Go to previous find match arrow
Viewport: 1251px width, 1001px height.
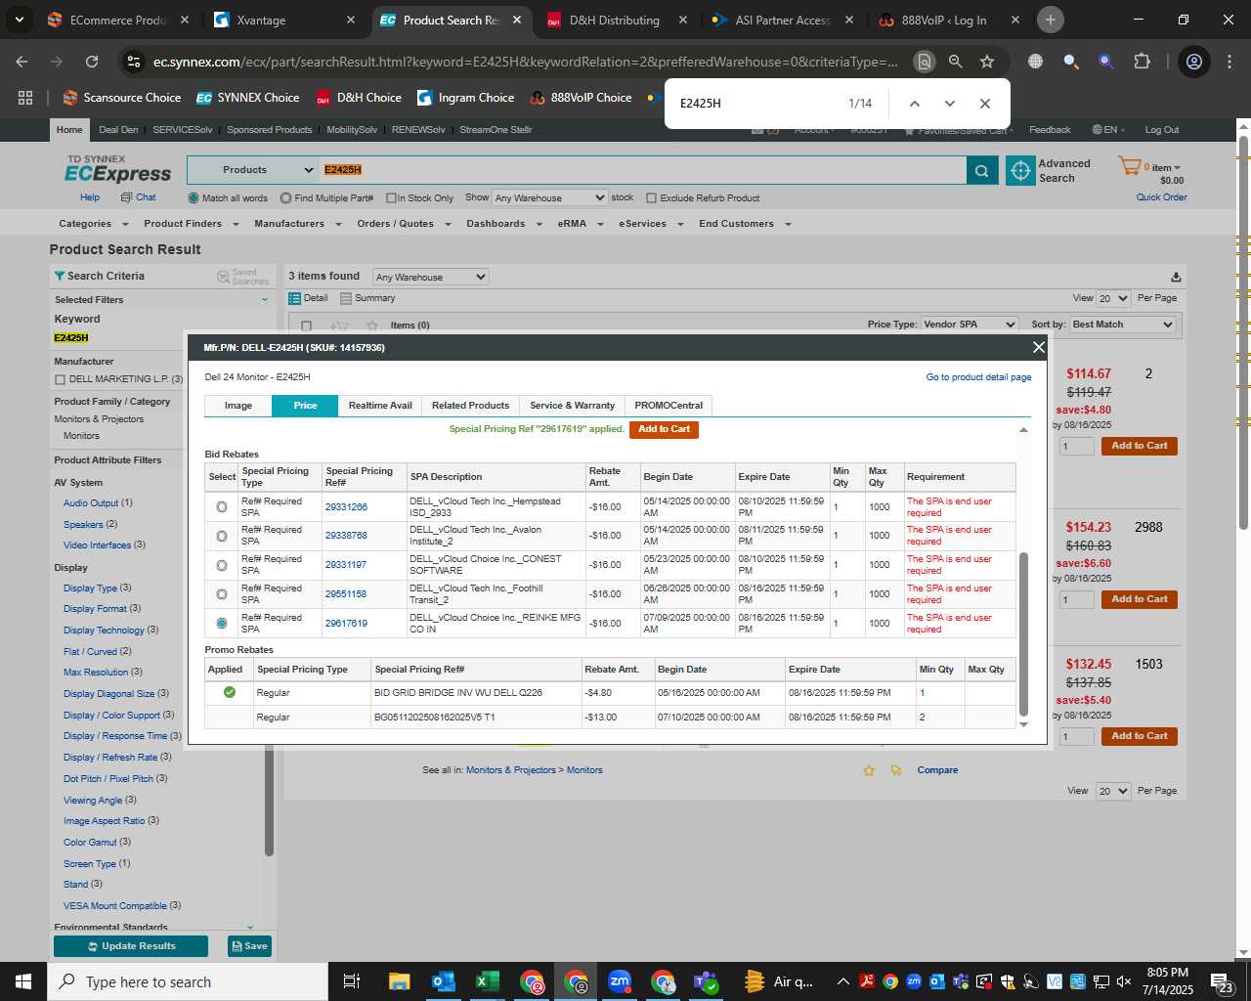click(915, 104)
